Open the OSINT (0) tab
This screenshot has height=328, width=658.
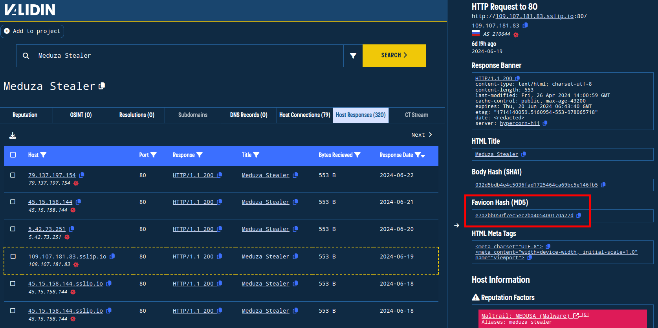pos(81,115)
